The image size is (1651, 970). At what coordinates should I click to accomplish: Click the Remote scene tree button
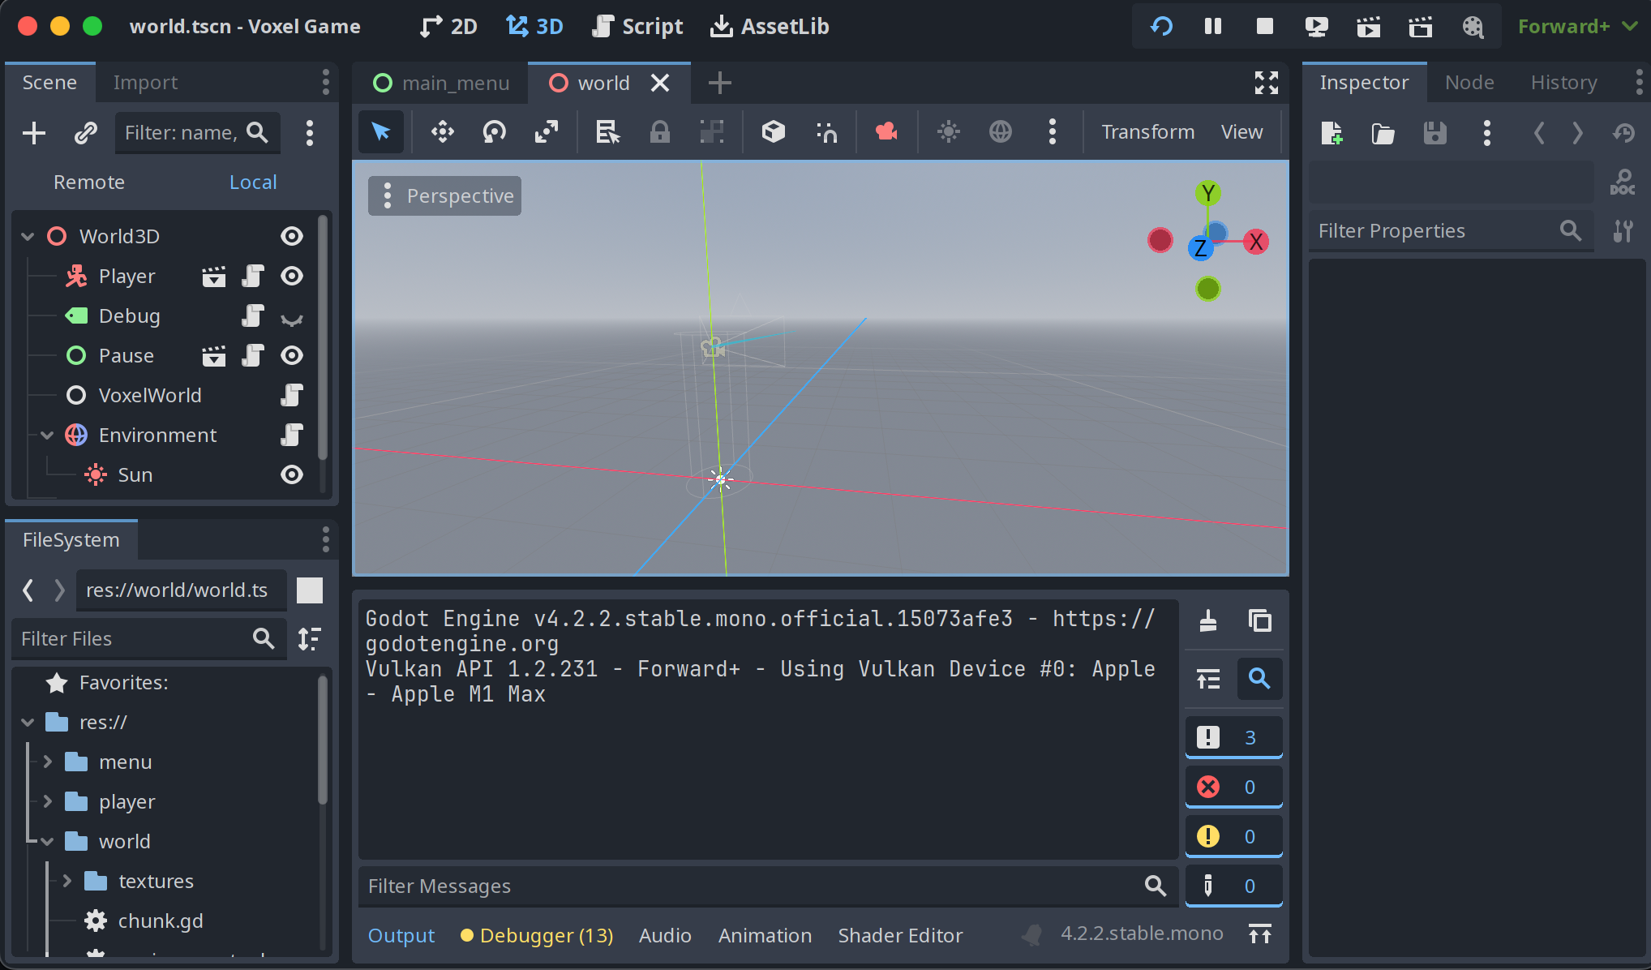coord(89,182)
